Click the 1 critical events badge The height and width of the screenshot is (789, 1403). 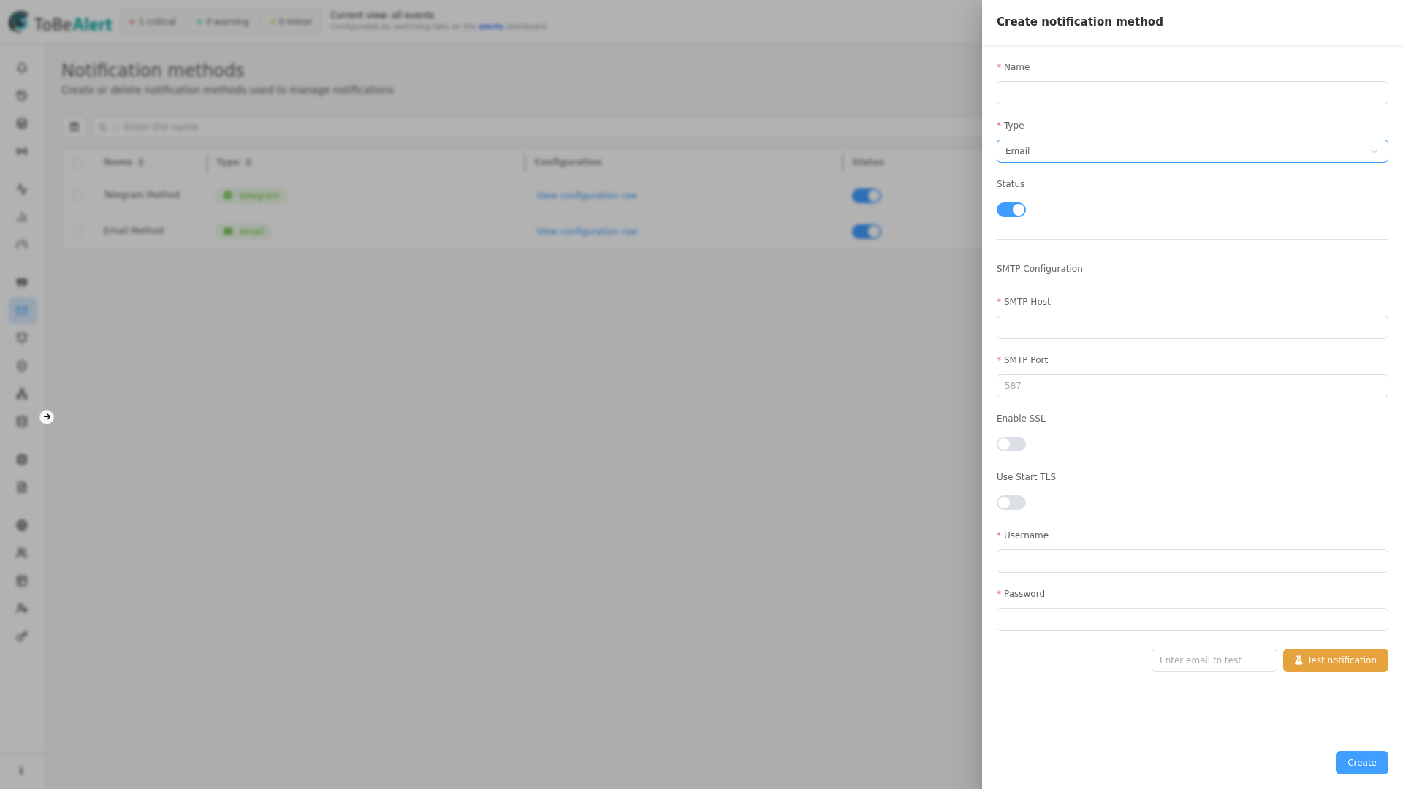[153, 22]
